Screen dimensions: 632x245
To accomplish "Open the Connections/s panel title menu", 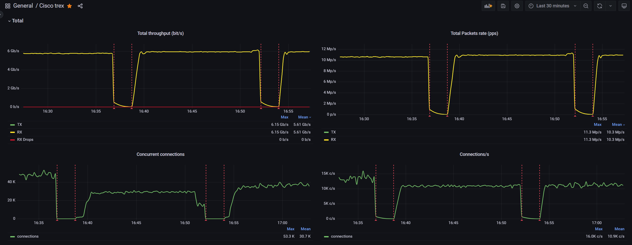I will tap(474, 154).
